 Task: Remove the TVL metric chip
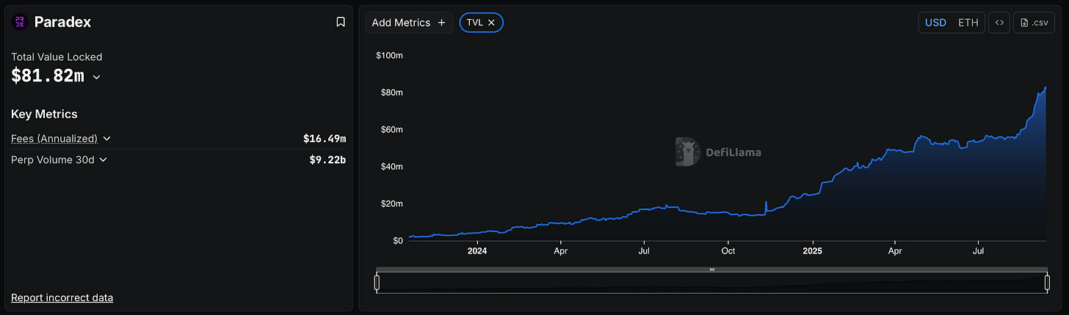491,23
